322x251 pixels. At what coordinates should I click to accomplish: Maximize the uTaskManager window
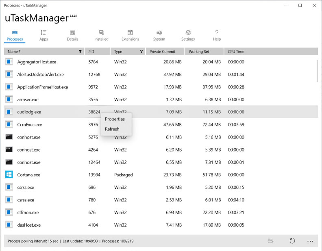pyautogui.click(x=300, y=5)
